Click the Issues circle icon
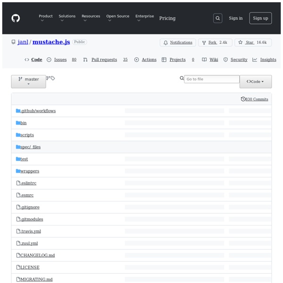283x283 pixels. click(49, 60)
